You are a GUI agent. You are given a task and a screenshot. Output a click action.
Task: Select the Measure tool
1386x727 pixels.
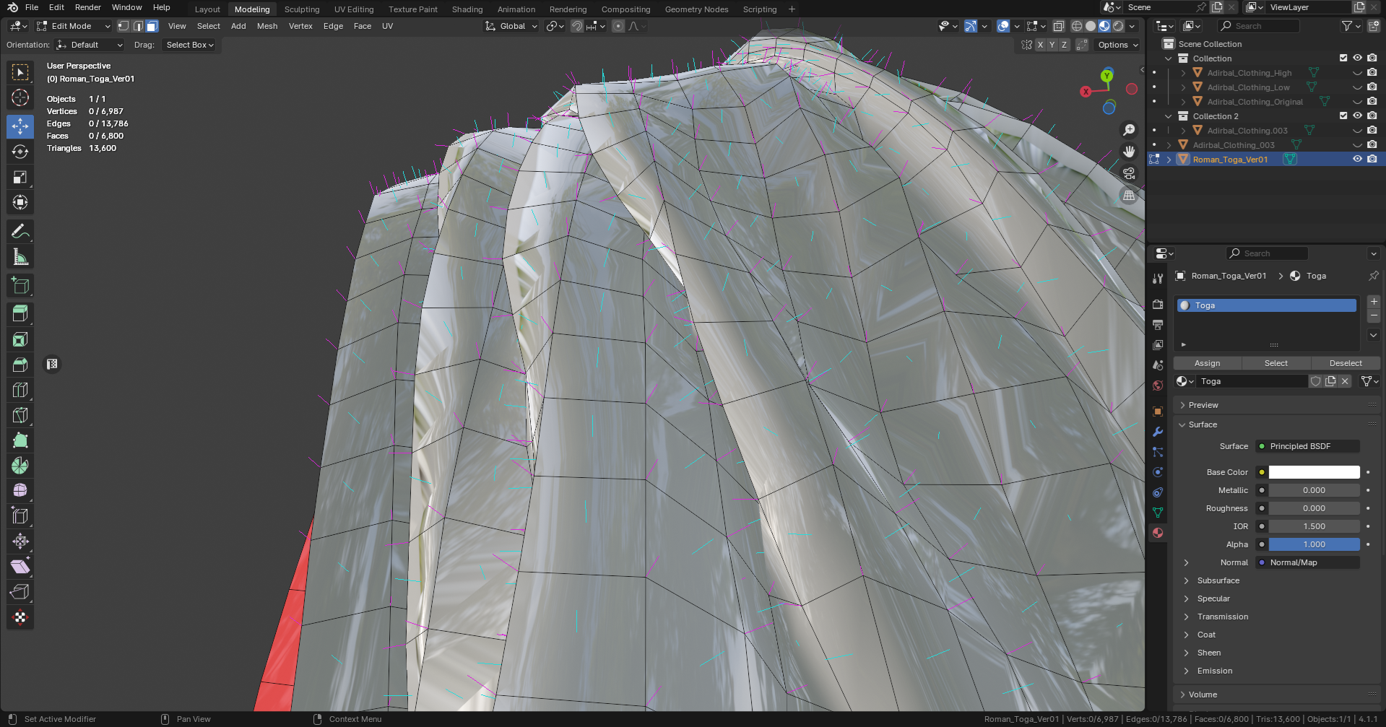coord(20,256)
